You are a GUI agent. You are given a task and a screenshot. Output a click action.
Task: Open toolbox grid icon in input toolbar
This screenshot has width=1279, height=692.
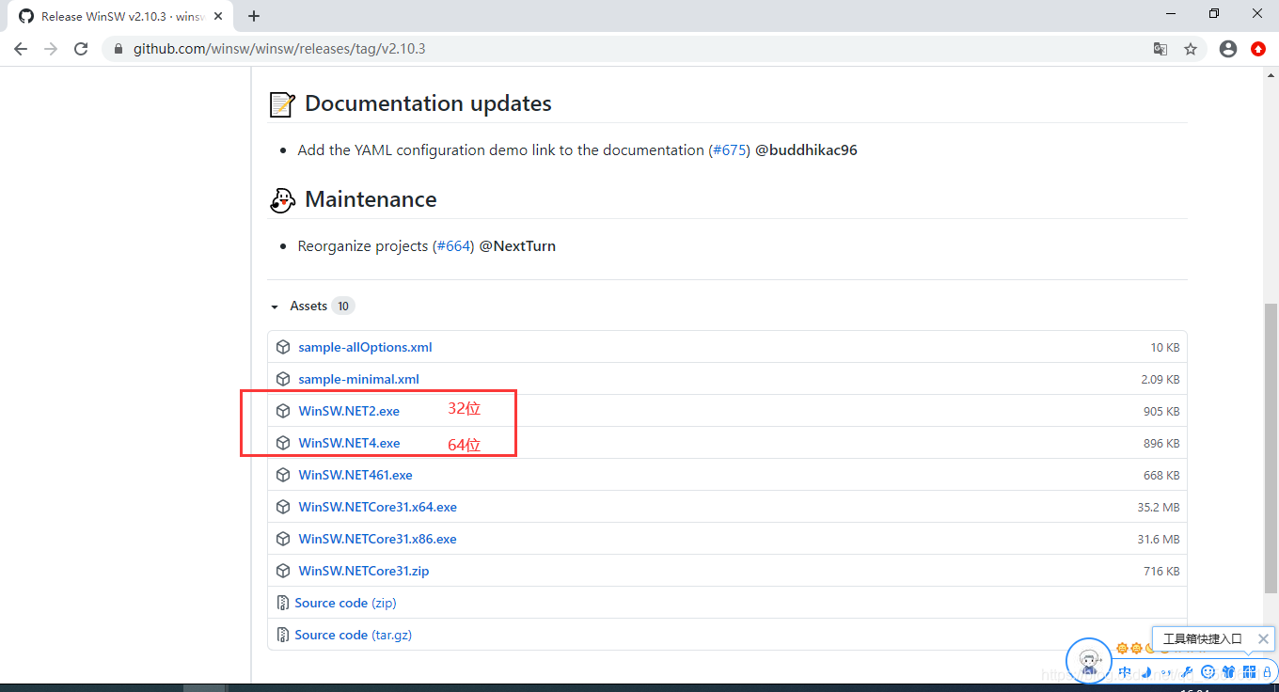(x=1250, y=671)
